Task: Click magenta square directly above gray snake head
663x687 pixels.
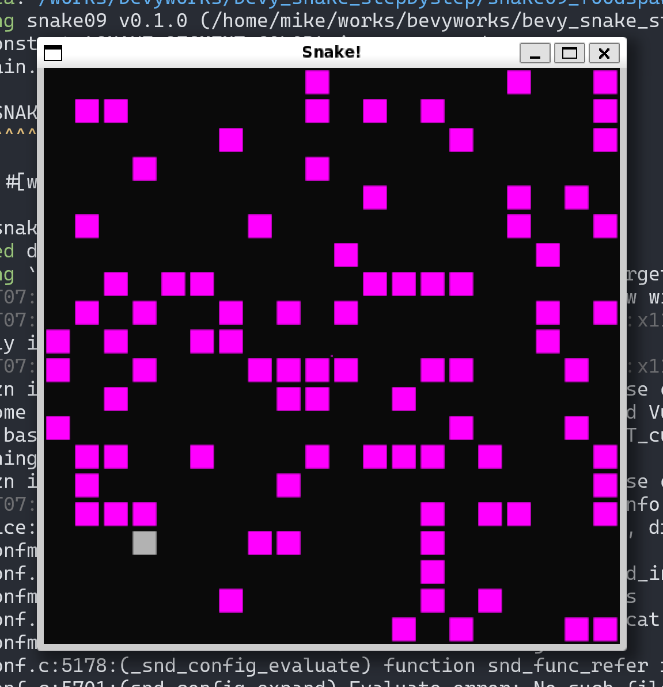Action: [x=145, y=514]
